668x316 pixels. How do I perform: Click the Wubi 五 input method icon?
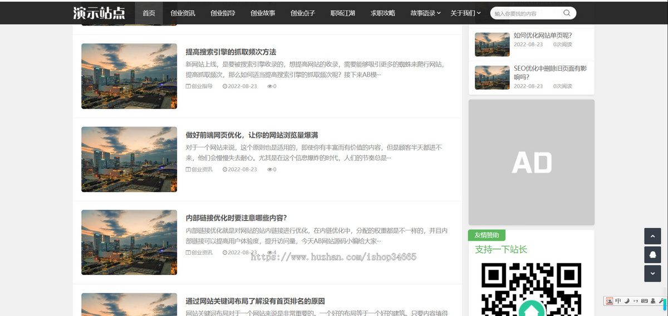(x=610, y=301)
